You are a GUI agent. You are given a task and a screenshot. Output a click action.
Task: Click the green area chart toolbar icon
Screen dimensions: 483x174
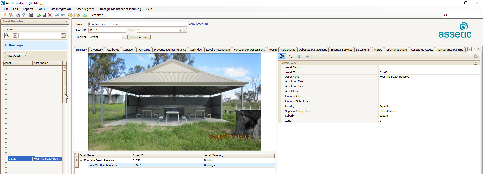(85, 15)
